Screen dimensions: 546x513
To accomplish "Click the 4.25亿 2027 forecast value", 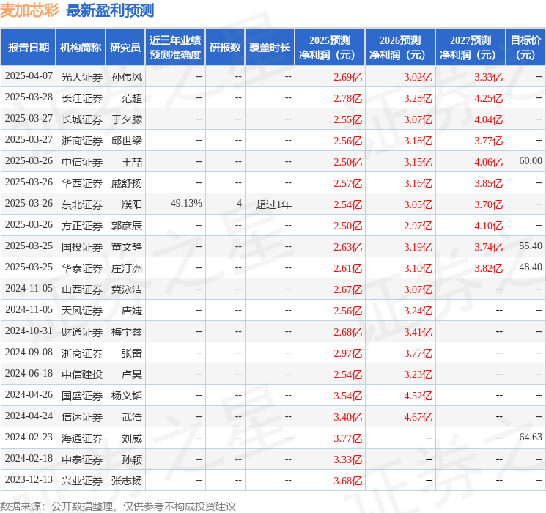I will (x=489, y=98).
